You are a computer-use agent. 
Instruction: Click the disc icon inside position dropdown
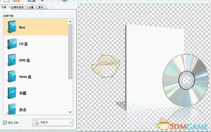point(37,123)
